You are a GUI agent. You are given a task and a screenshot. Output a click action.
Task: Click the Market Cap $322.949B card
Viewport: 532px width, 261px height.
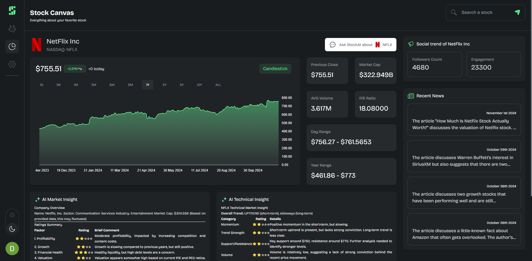click(x=376, y=71)
